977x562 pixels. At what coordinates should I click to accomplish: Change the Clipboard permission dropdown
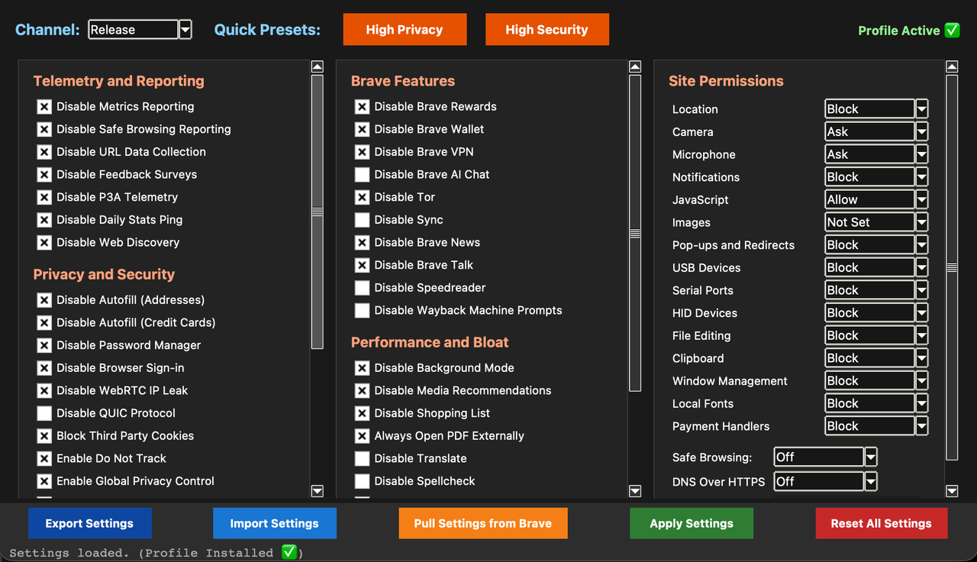tap(876, 358)
